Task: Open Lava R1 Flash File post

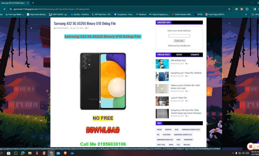Action: (x=179, y=98)
